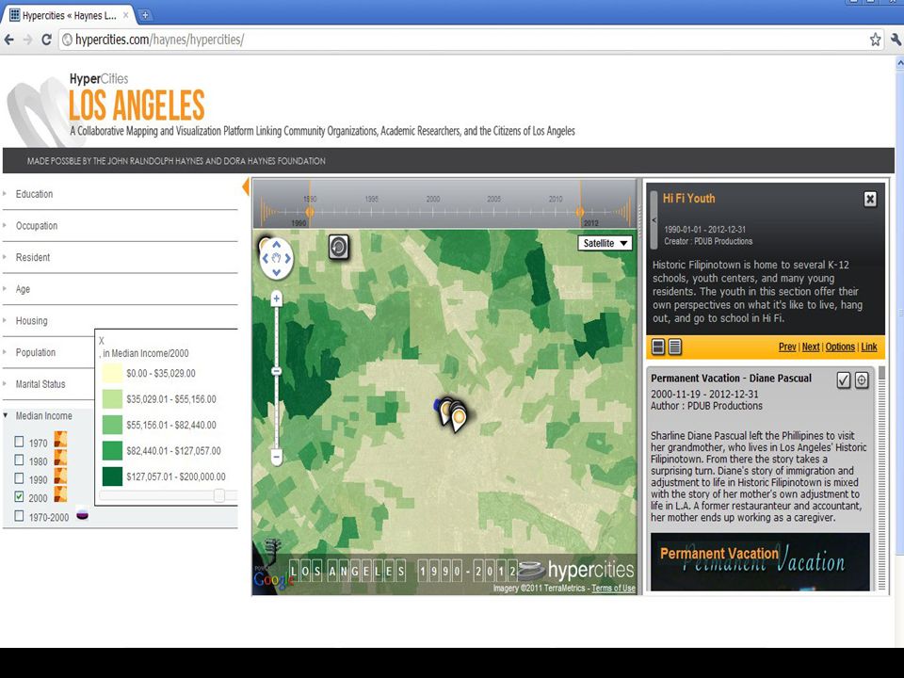Open the Options link
The width and height of the screenshot is (904, 678).
pyautogui.click(x=840, y=347)
